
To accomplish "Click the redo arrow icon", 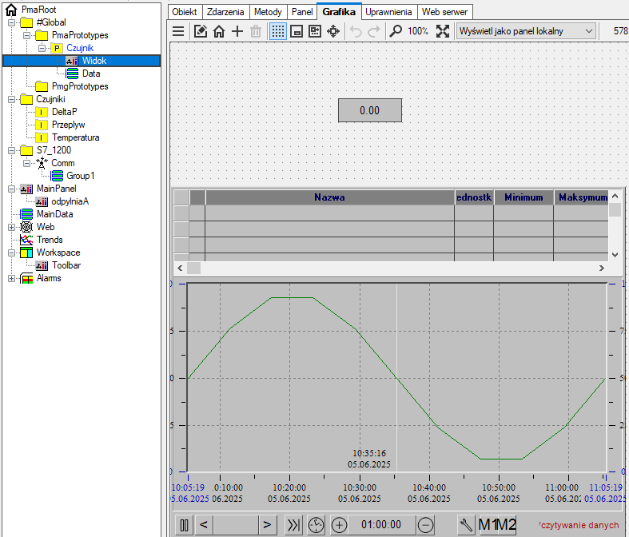I will [374, 31].
